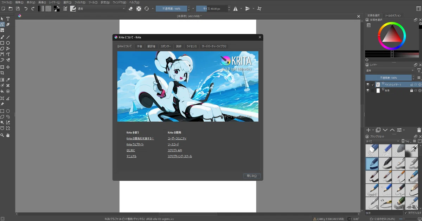The image size is (422, 221).
Task: Delete the layer with trash icon
Action: [x=418, y=130]
